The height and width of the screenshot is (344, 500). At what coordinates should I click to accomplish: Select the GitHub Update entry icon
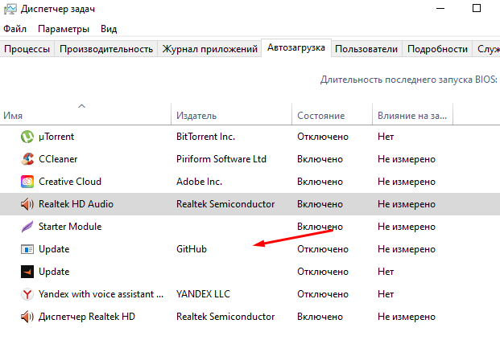click(x=27, y=249)
